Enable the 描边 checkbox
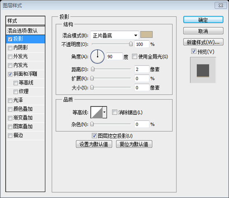229x198 pixels. point(10,135)
